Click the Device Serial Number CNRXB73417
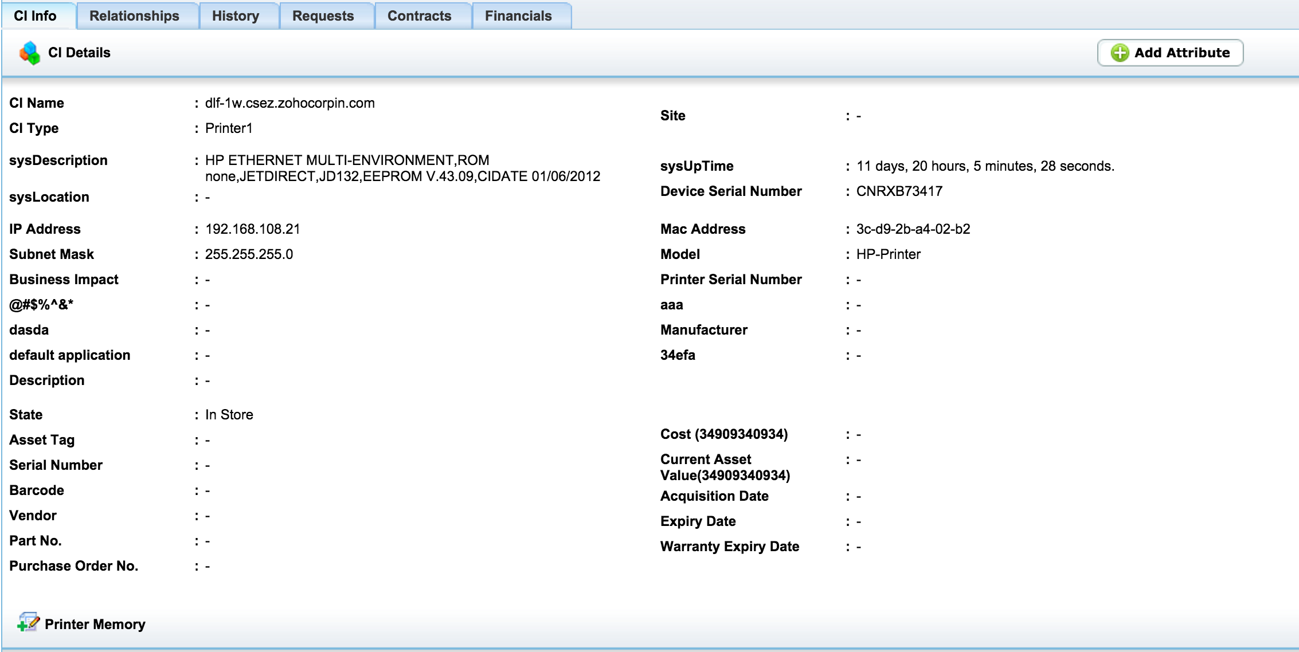The image size is (1299, 652). pos(899,191)
